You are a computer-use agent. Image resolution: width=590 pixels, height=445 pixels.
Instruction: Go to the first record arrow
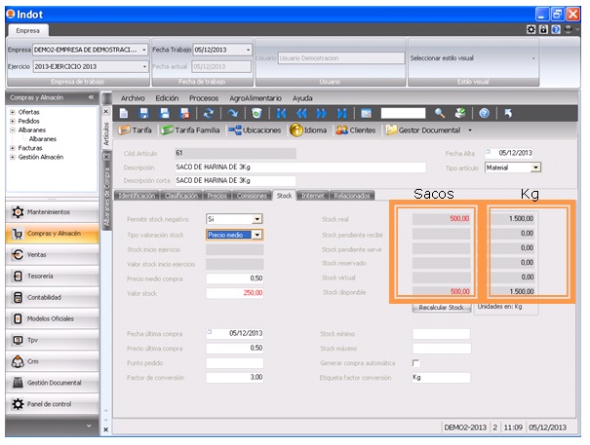click(281, 113)
